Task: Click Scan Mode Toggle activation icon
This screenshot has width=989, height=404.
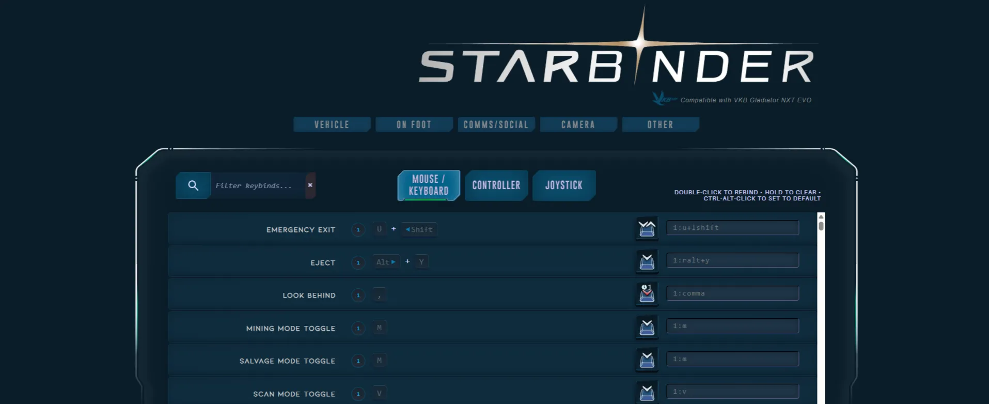Action: click(647, 393)
